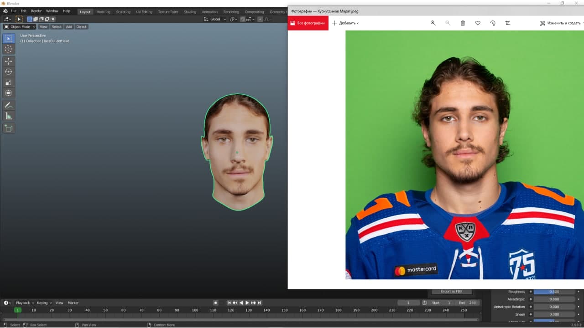Screen dimensions: 584x328
Task: Open the Edit menu in Blender
Action: (x=23, y=11)
